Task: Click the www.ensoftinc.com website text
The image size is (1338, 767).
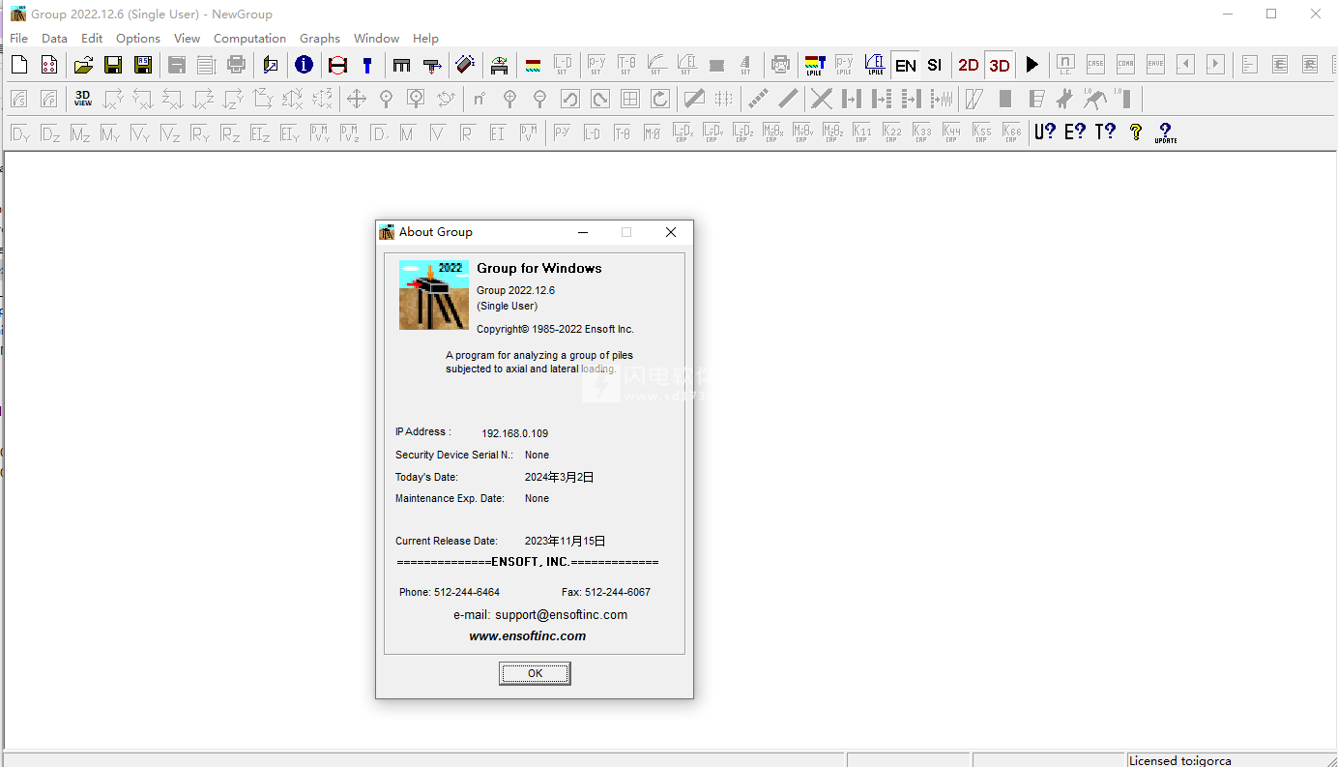Action: coord(528,635)
